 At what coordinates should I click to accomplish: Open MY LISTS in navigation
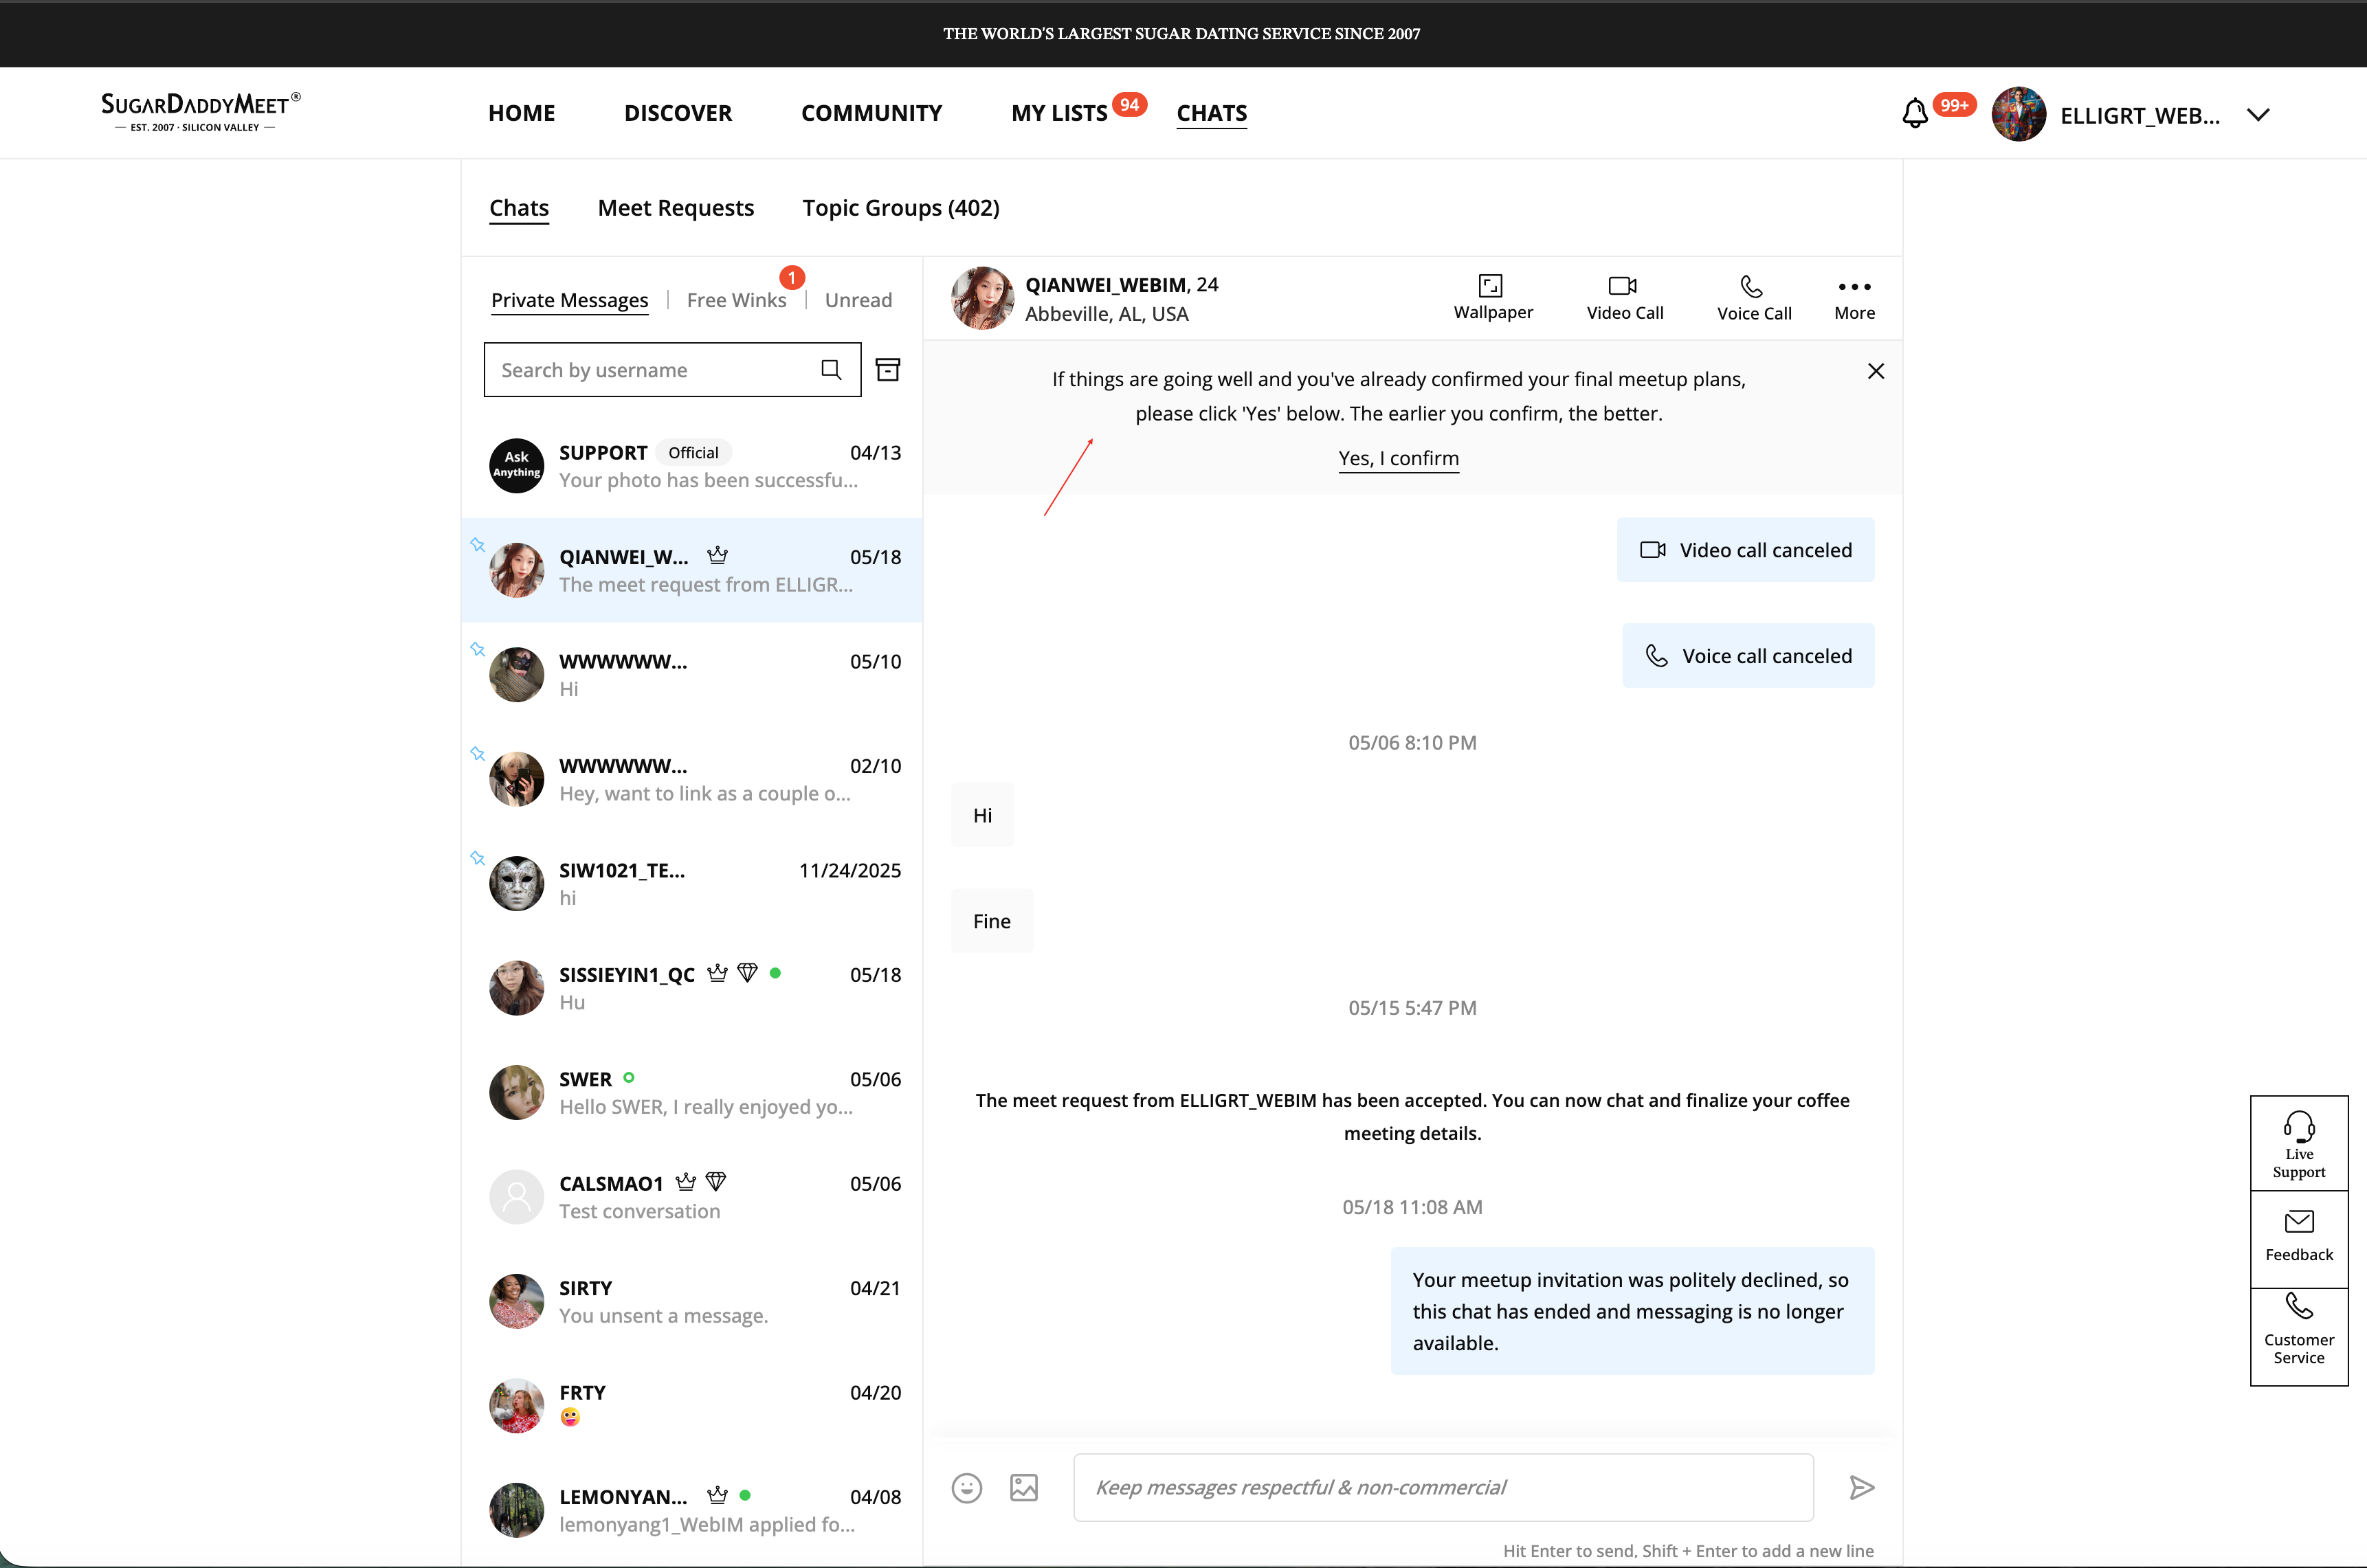[1059, 113]
